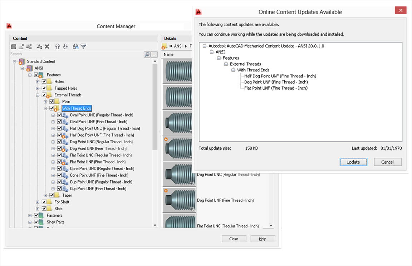This screenshot has width=412, height=266.
Task: Click the Autodesk logo in Content Manager title
Action: tap(9, 26)
